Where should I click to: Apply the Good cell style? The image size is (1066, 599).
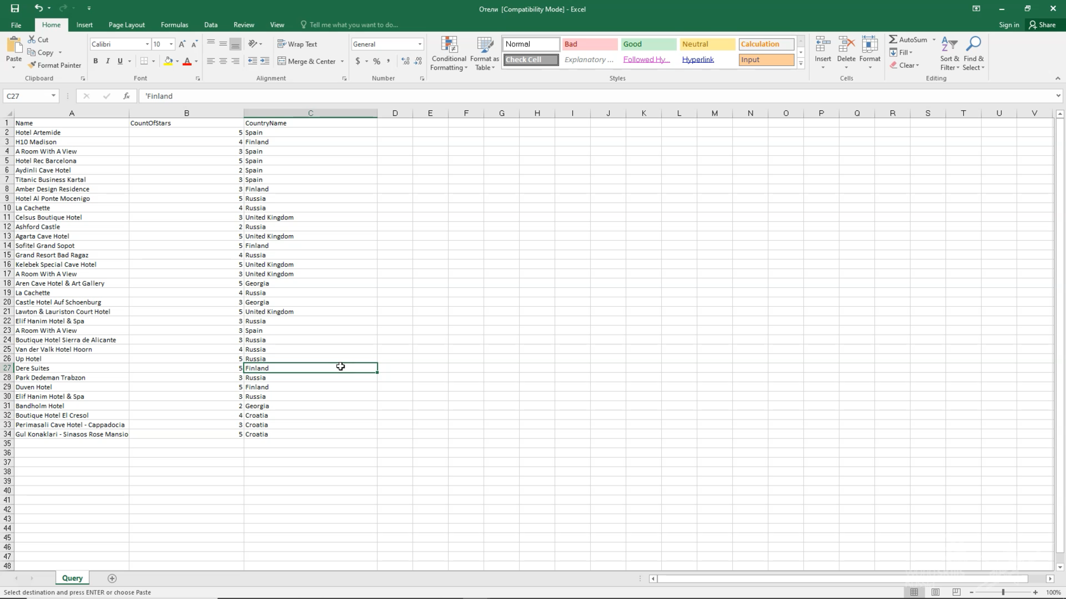648,44
